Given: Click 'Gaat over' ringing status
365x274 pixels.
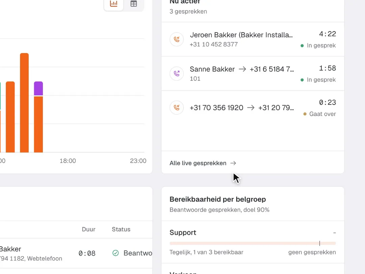Looking at the screenshot, I should 320,114.
